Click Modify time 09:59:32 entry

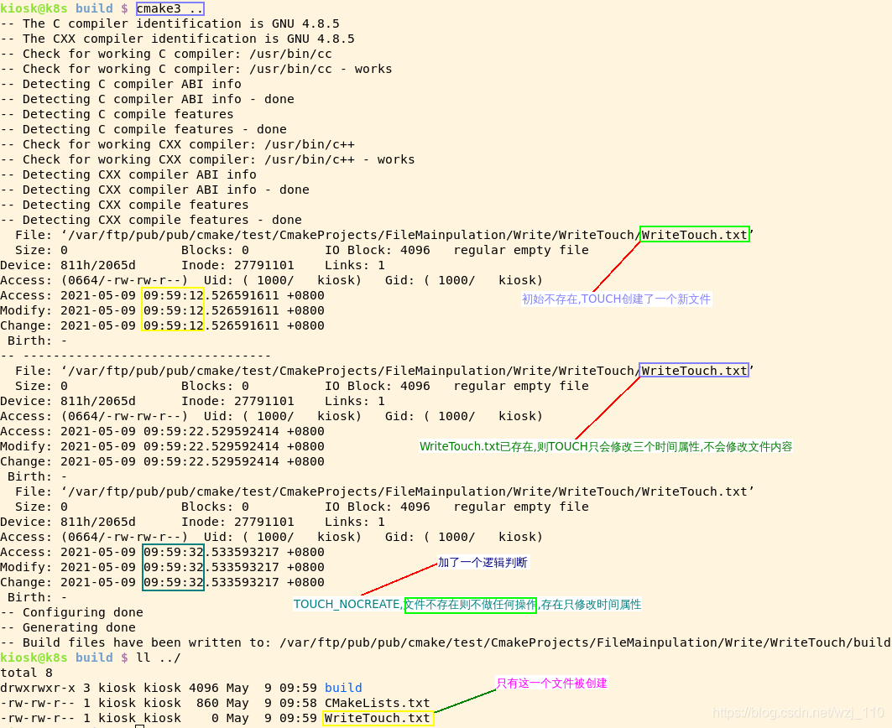click(x=162, y=567)
